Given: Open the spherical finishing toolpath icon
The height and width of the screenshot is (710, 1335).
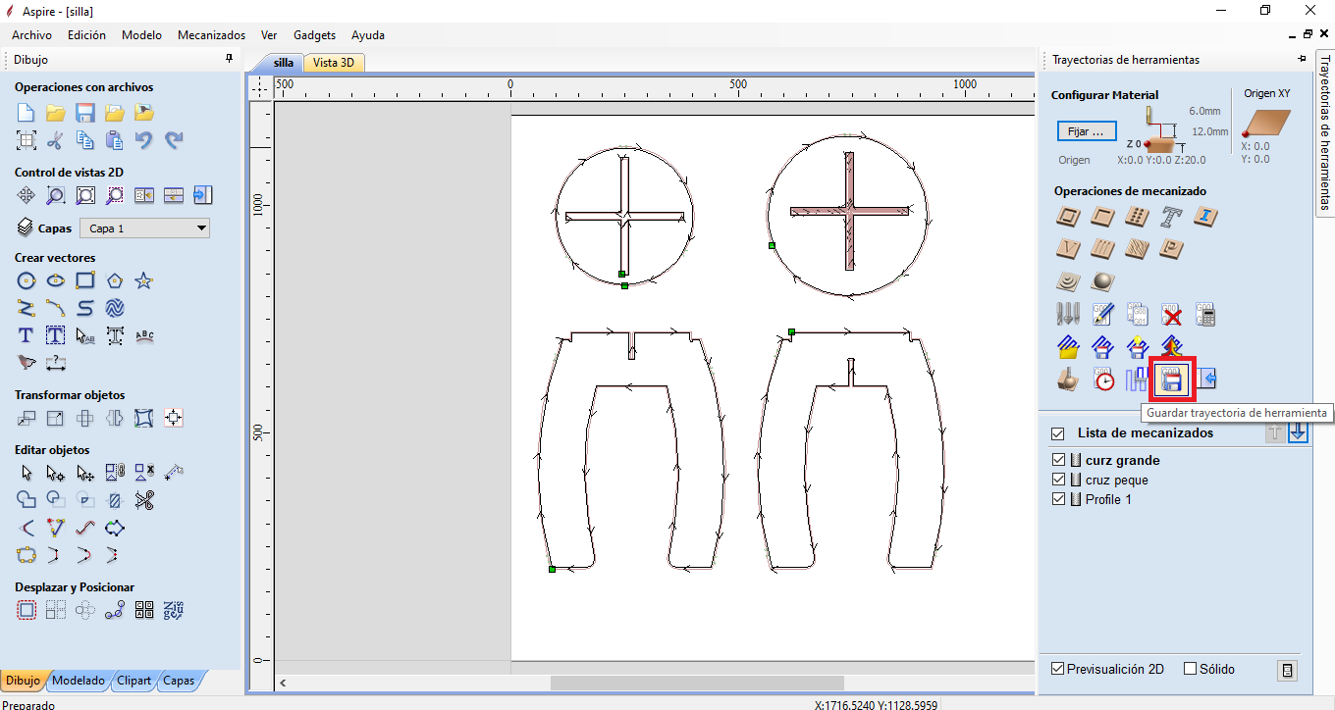Looking at the screenshot, I should (x=1102, y=281).
